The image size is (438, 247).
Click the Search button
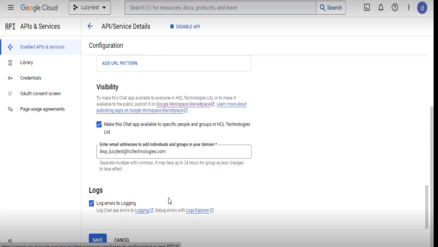point(331,8)
